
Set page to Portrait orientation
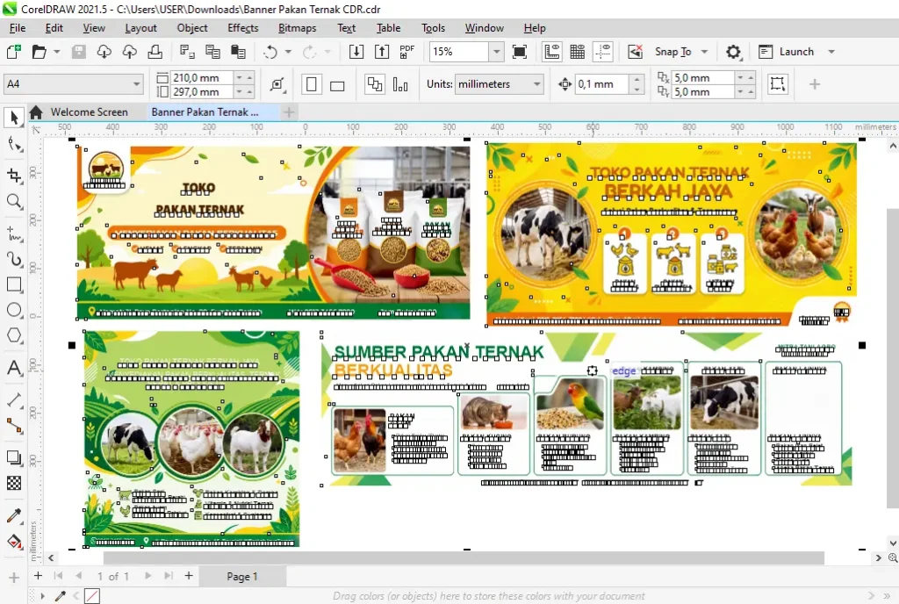(x=312, y=84)
